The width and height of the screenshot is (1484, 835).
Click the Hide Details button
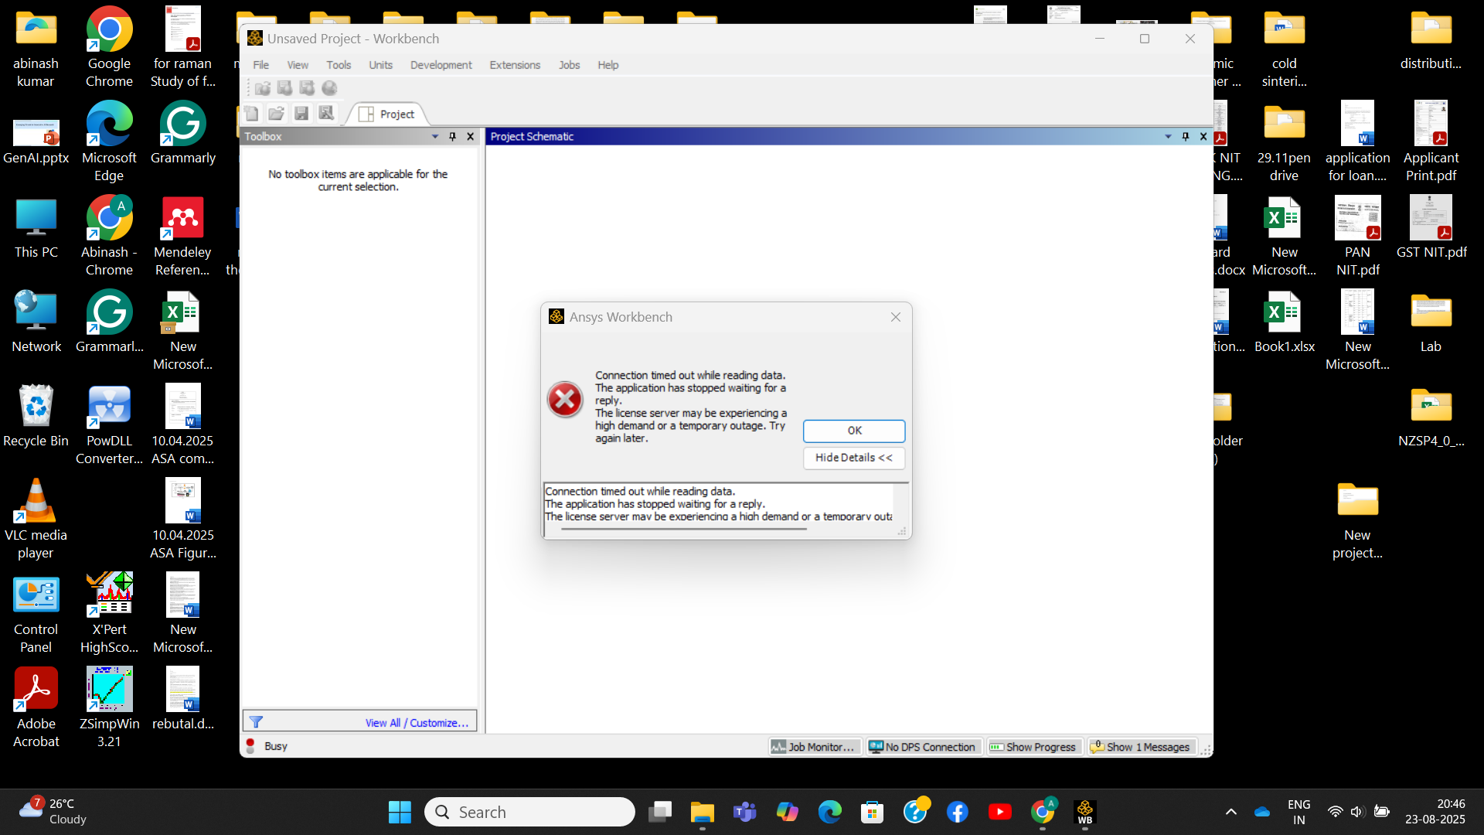(x=854, y=458)
